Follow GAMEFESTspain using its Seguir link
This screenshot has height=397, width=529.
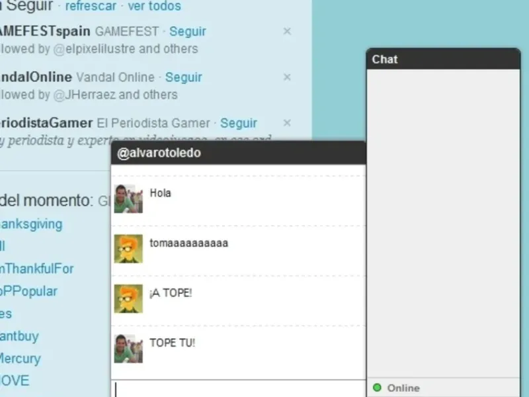188,31
